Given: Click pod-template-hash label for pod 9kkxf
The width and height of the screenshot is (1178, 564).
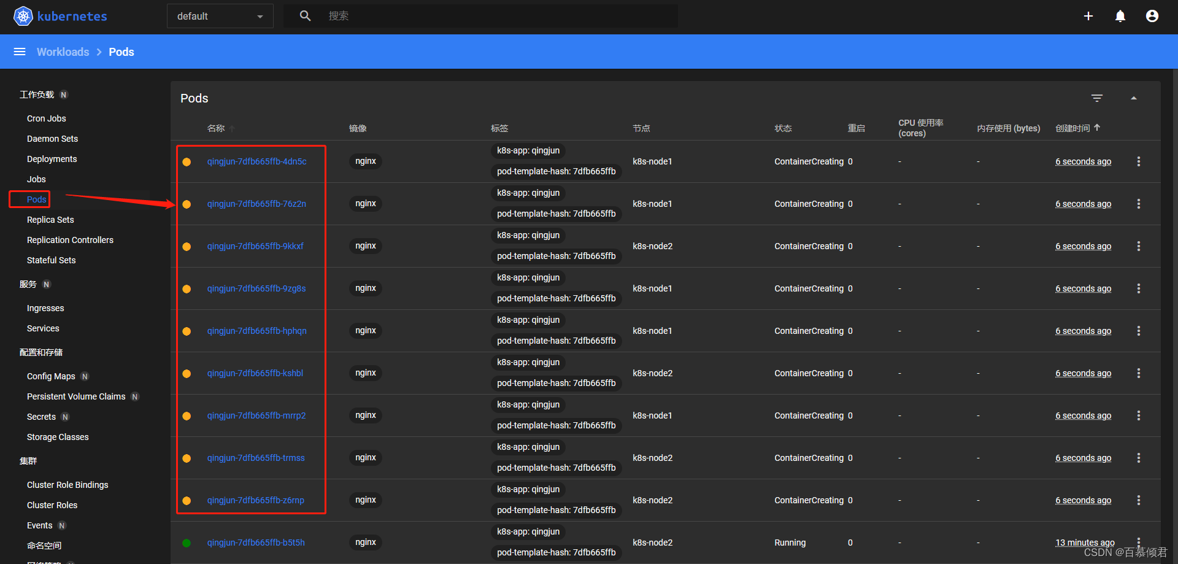Looking at the screenshot, I should [x=556, y=257].
